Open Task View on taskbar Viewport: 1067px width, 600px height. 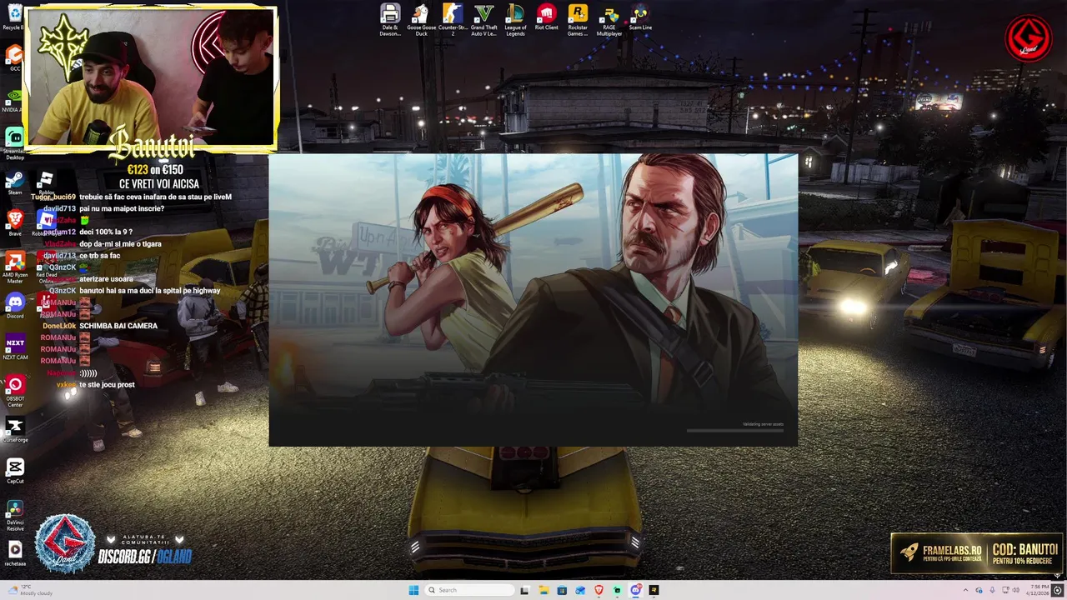[x=524, y=590]
